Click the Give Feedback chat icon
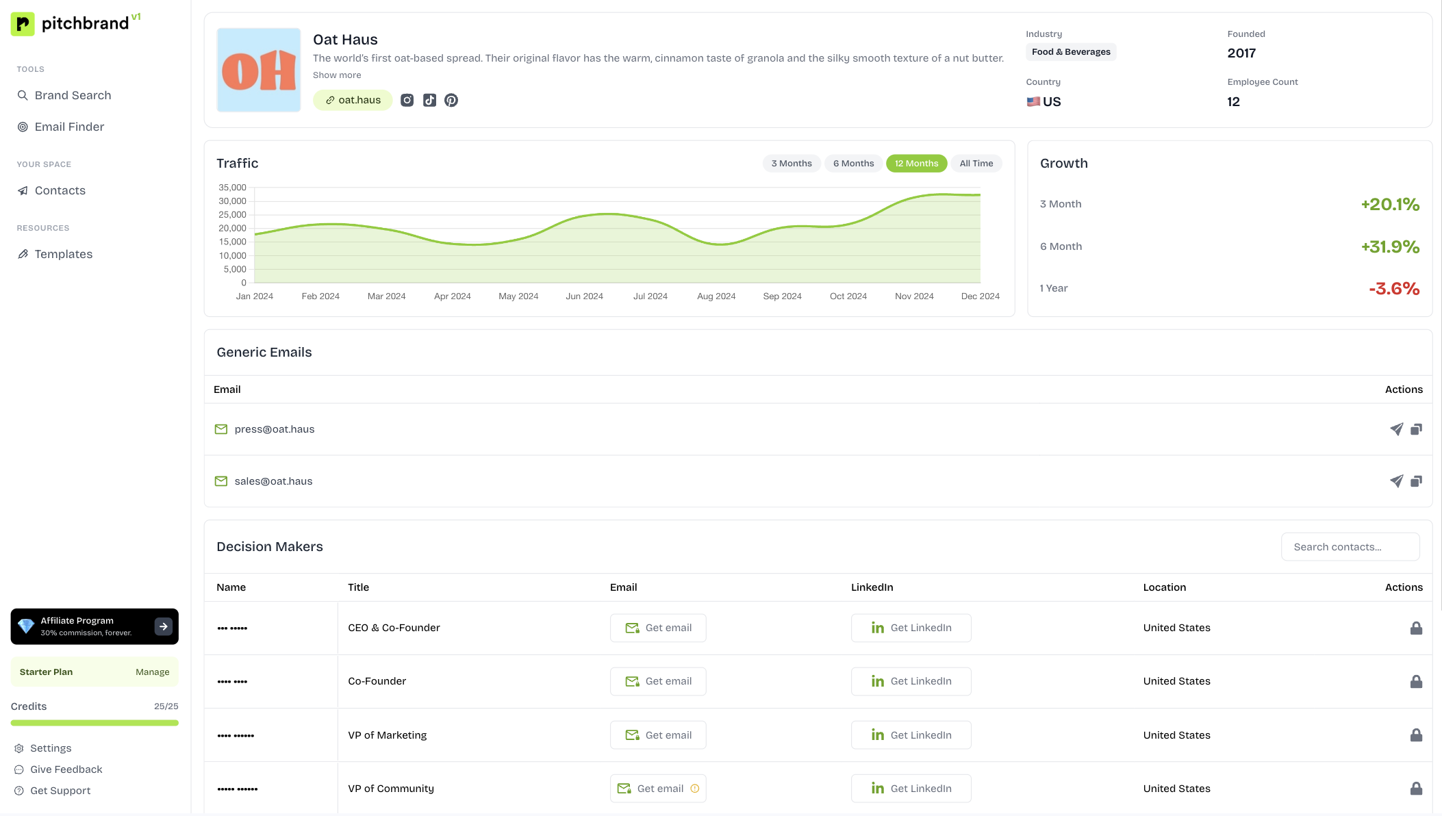Image resolution: width=1442 pixels, height=816 pixels. pyautogui.click(x=19, y=769)
